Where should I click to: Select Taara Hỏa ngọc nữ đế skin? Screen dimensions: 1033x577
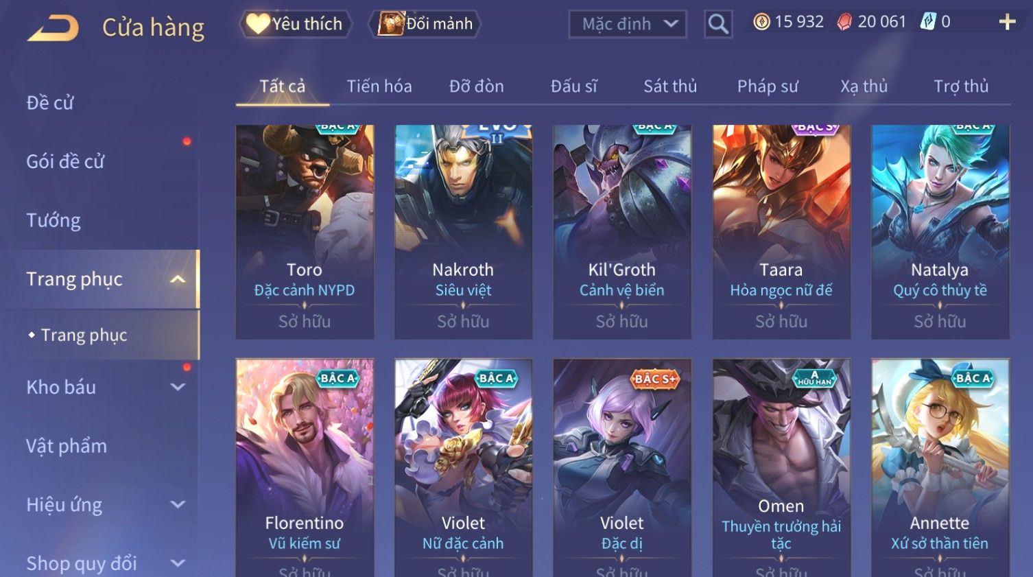[781, 232]
